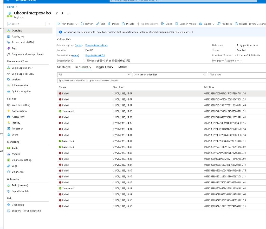Open Logs page
Viewport: 266px width, 229px height.
14,166
